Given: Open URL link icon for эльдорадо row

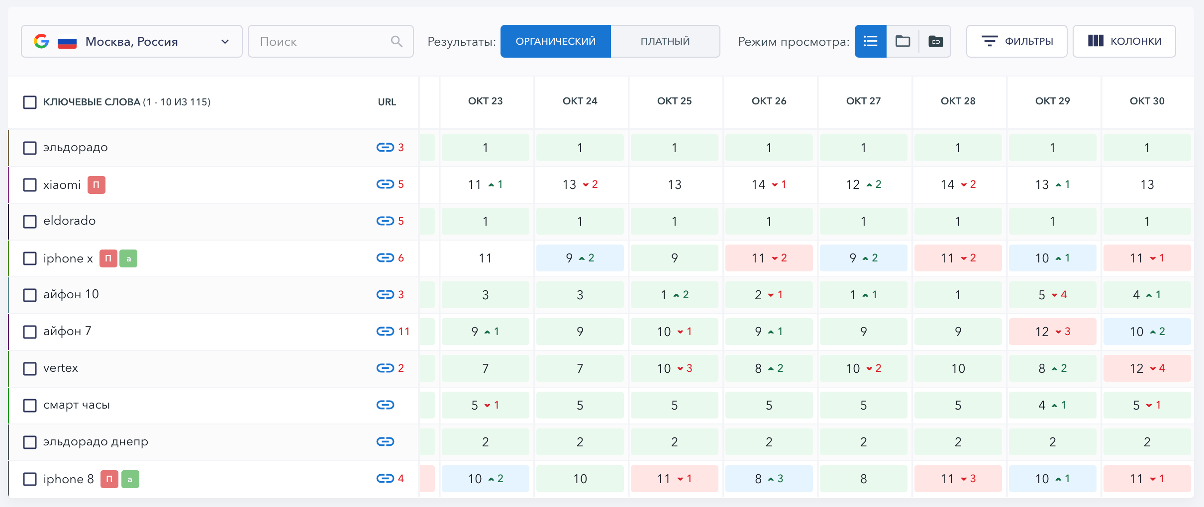Looking at the screenshot, I should (x=385, y=147).
